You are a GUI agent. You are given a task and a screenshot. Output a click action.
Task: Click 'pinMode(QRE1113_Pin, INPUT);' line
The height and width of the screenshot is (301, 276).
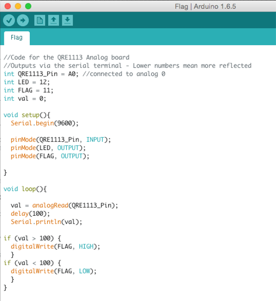pyautogui.click(x=61, y=140)
